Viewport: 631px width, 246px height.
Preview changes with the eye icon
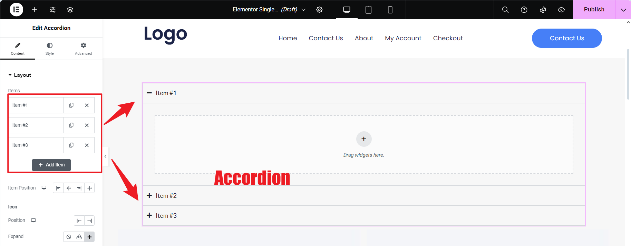pyautogui.click(x=561, y=10)
